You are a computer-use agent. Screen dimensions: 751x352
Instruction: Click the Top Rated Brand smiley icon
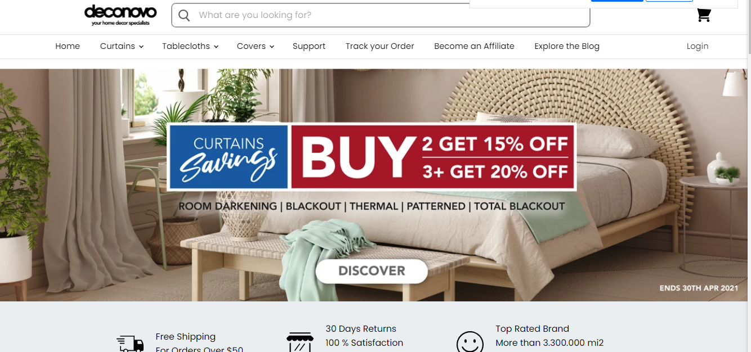coord(470,342)
